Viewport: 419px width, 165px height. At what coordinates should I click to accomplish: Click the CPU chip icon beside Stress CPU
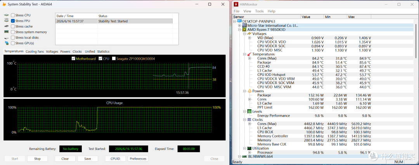click(7, 15)
